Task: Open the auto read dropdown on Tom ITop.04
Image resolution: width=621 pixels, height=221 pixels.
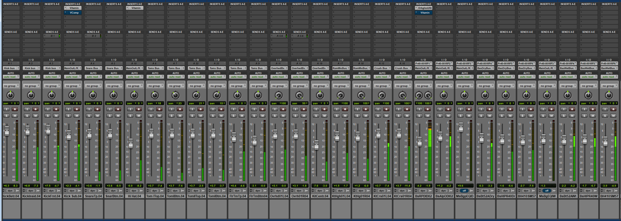Action: point(155,77)
